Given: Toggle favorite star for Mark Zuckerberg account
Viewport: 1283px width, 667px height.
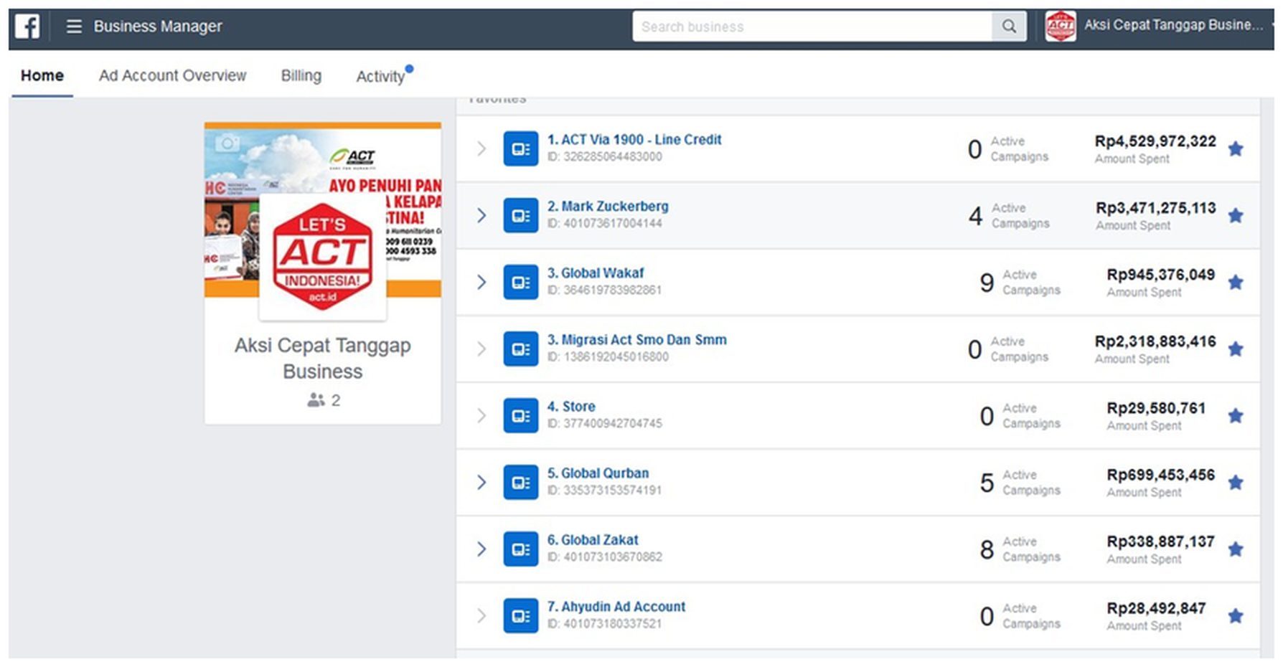Looking at the screenshot, I should click(x=1236, y=216).
